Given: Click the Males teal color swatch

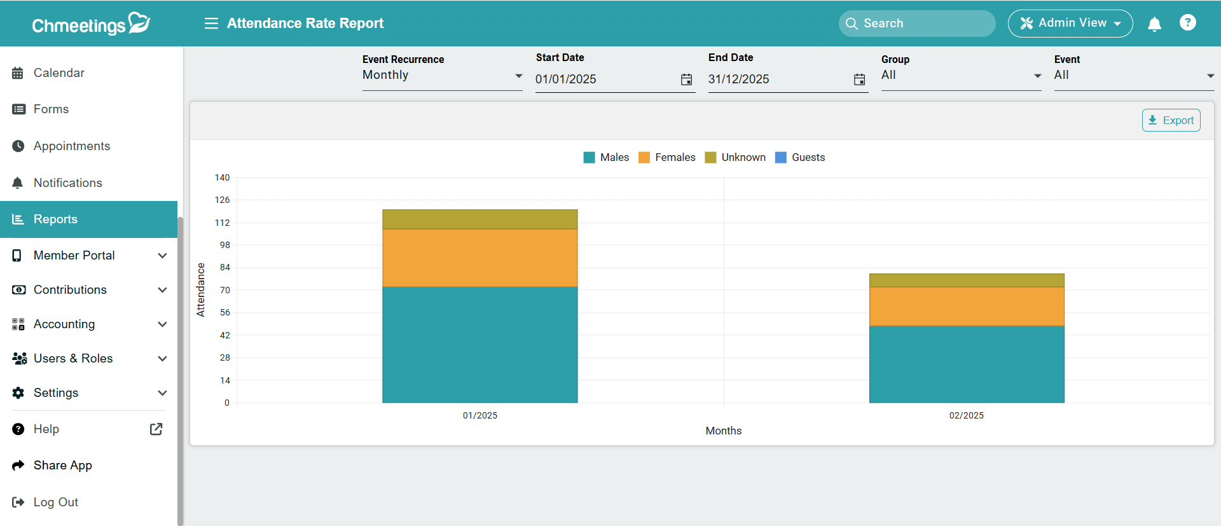Looking at the screenshot, I should tap(589, 158).
